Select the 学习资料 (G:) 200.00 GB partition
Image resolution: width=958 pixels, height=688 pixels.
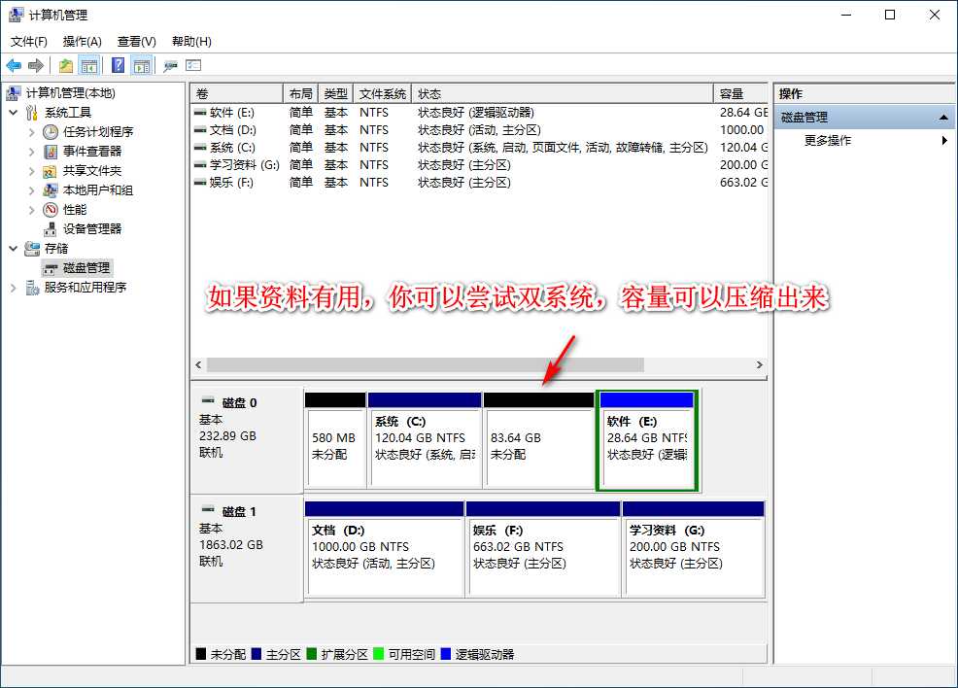pos(694,549)
